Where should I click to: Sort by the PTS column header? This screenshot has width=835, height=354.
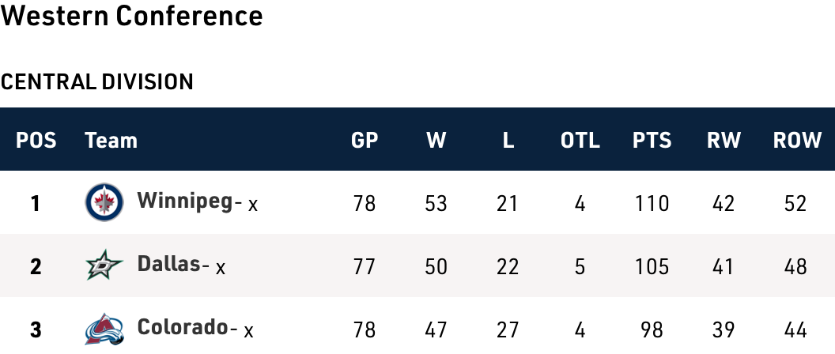(x=652, y=141)
